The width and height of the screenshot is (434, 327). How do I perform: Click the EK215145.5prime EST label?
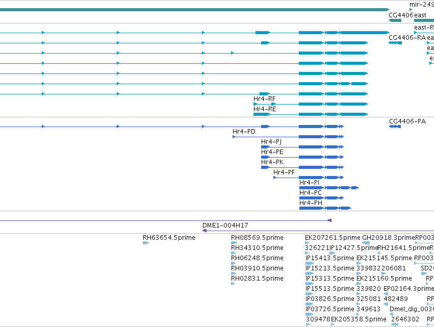pos(384,258)
